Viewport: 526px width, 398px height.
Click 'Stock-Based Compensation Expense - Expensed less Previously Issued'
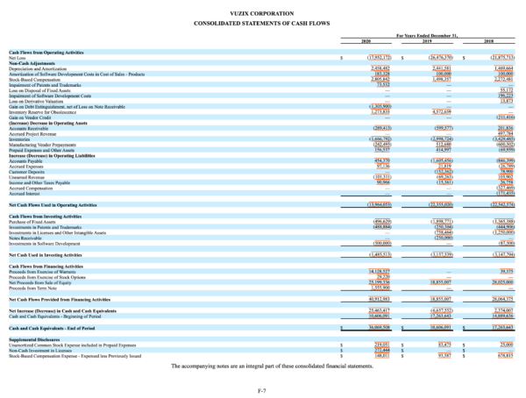pos(75,356)
